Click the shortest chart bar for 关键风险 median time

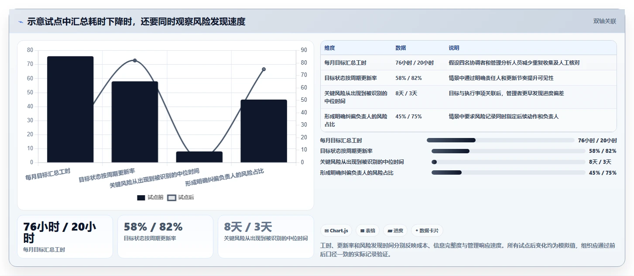pos(199,157)
